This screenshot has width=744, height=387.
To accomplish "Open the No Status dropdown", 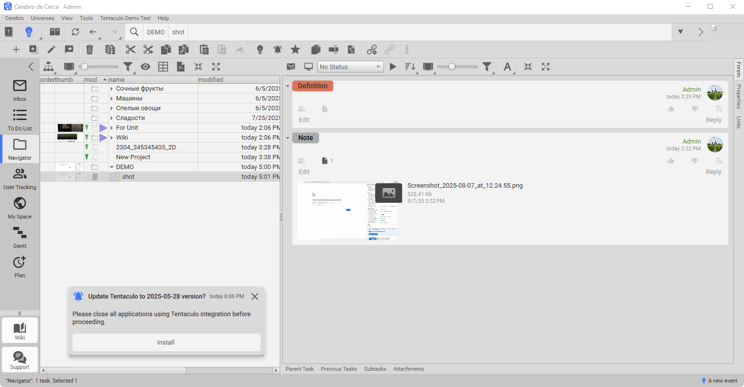I will (350, 67).
